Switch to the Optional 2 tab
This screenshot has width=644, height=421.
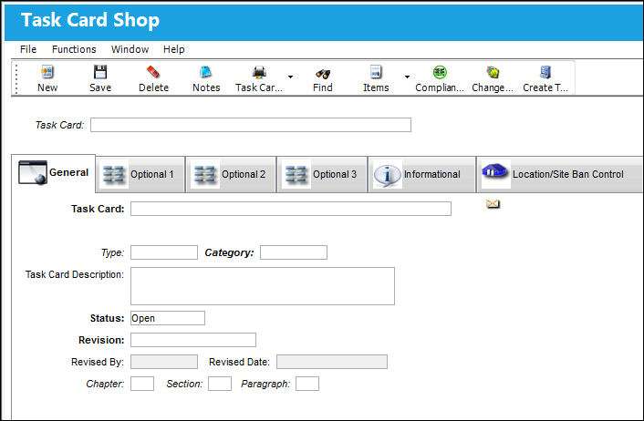coord(231,174)
